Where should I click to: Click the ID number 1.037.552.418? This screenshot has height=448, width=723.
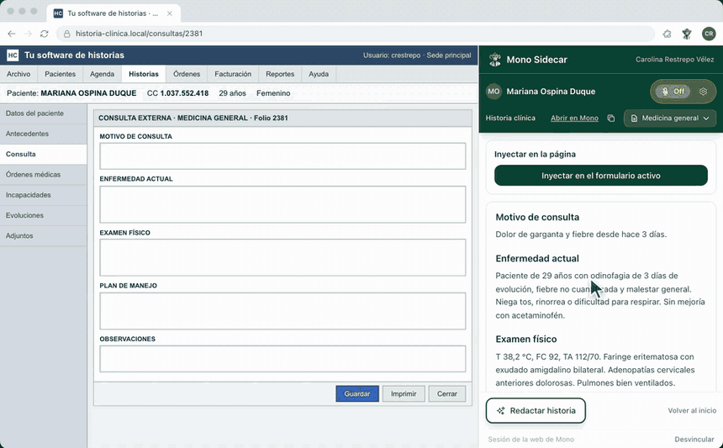pos(184,93)
